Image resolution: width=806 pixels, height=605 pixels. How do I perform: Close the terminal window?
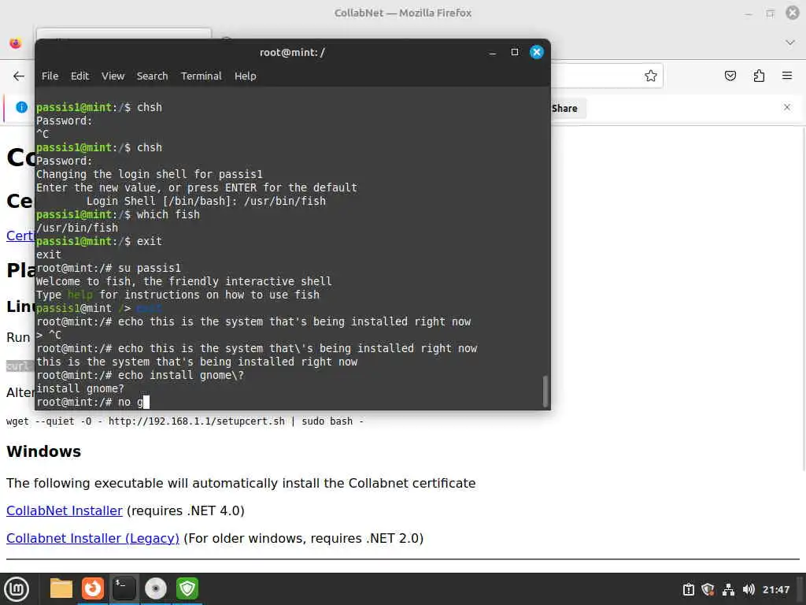tap(537, 52)
